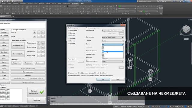Select the 3 drawers radio option
192x108 pixels.
(x=69, y=36)
